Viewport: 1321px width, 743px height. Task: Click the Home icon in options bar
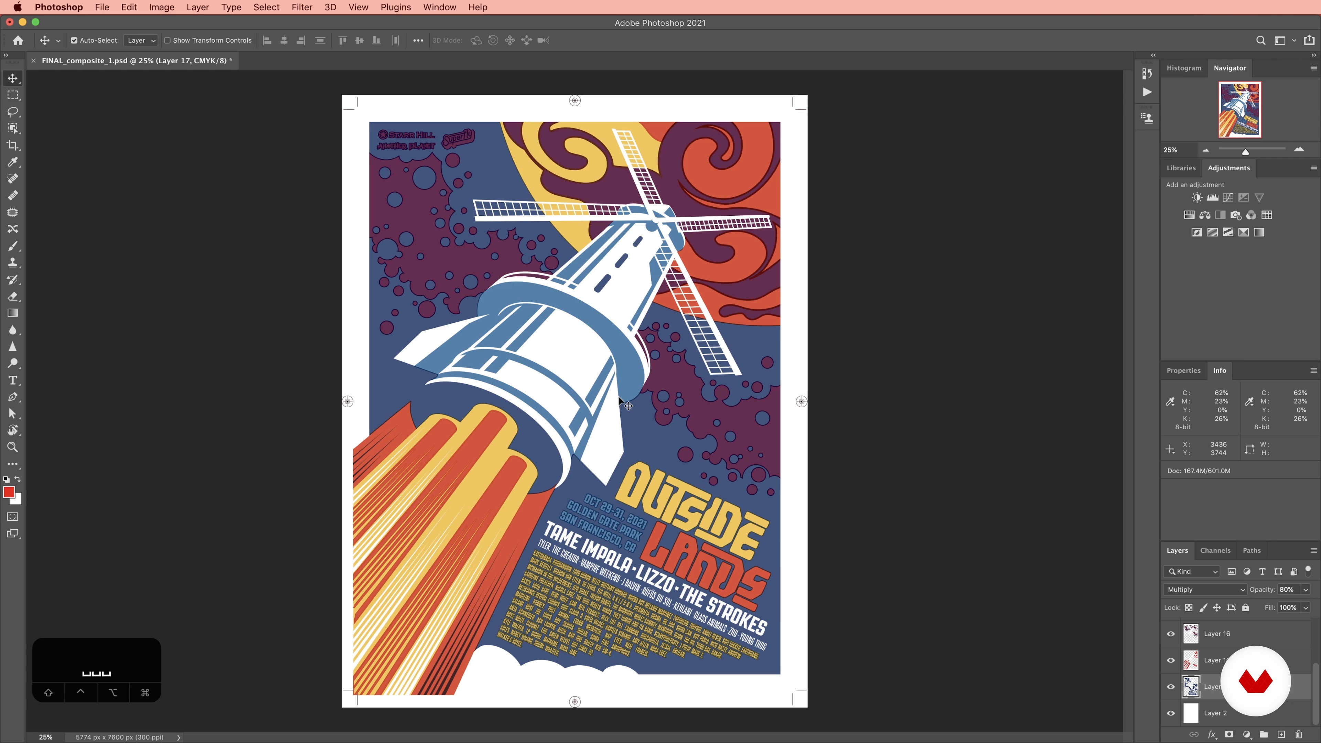pyautogui.click(x=18, y=41)
